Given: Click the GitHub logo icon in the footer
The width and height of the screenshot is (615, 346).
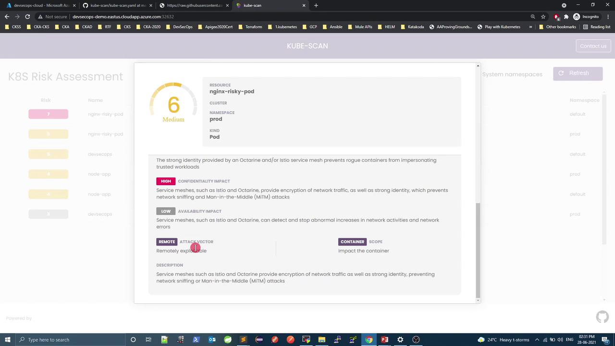Looking at the screenshot, I should point(602,317).
